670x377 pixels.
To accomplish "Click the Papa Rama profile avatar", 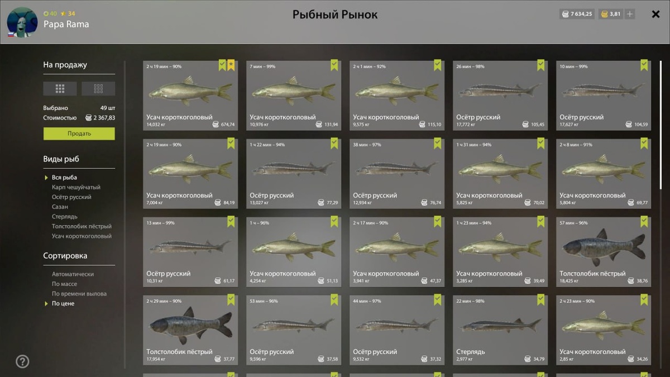I will click(x=22, y=22).
